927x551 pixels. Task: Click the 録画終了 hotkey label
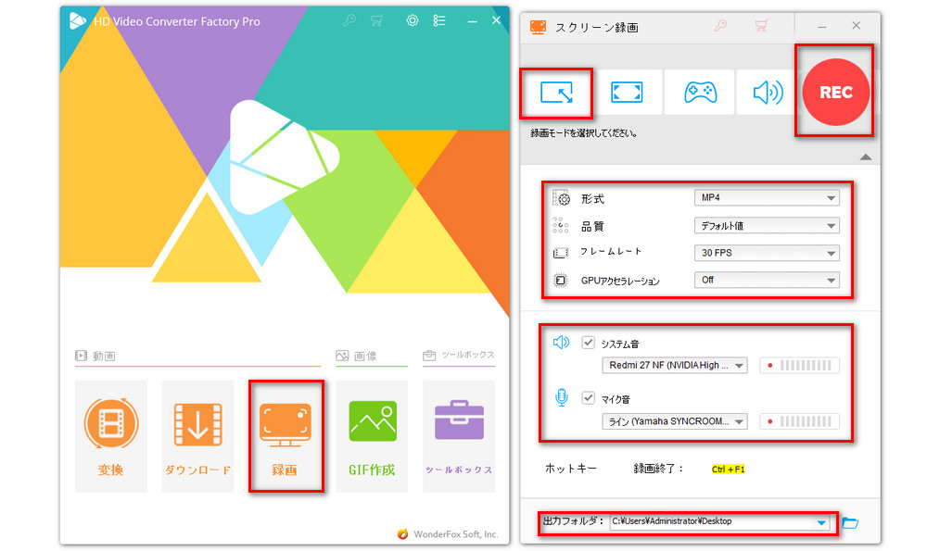(x=658, y=469)
